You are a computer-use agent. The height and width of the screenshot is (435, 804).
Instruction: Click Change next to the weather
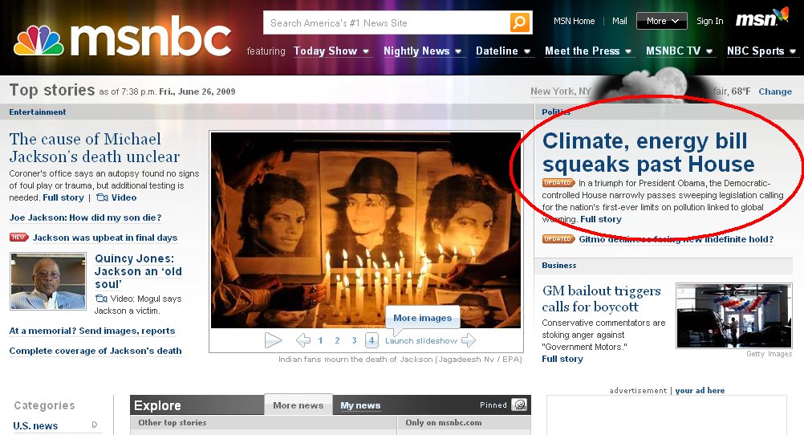775,91
